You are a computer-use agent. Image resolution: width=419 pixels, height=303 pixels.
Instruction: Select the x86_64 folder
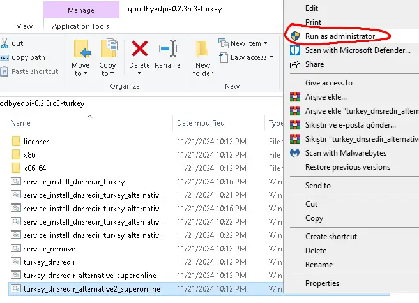[x=35, y=168]
